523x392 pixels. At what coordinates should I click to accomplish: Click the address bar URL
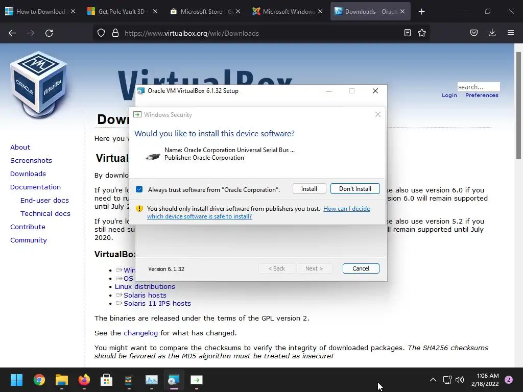192,33
